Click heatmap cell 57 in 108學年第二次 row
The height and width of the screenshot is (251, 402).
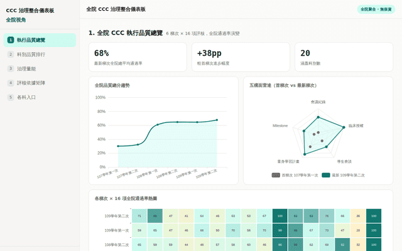(217, 245)
